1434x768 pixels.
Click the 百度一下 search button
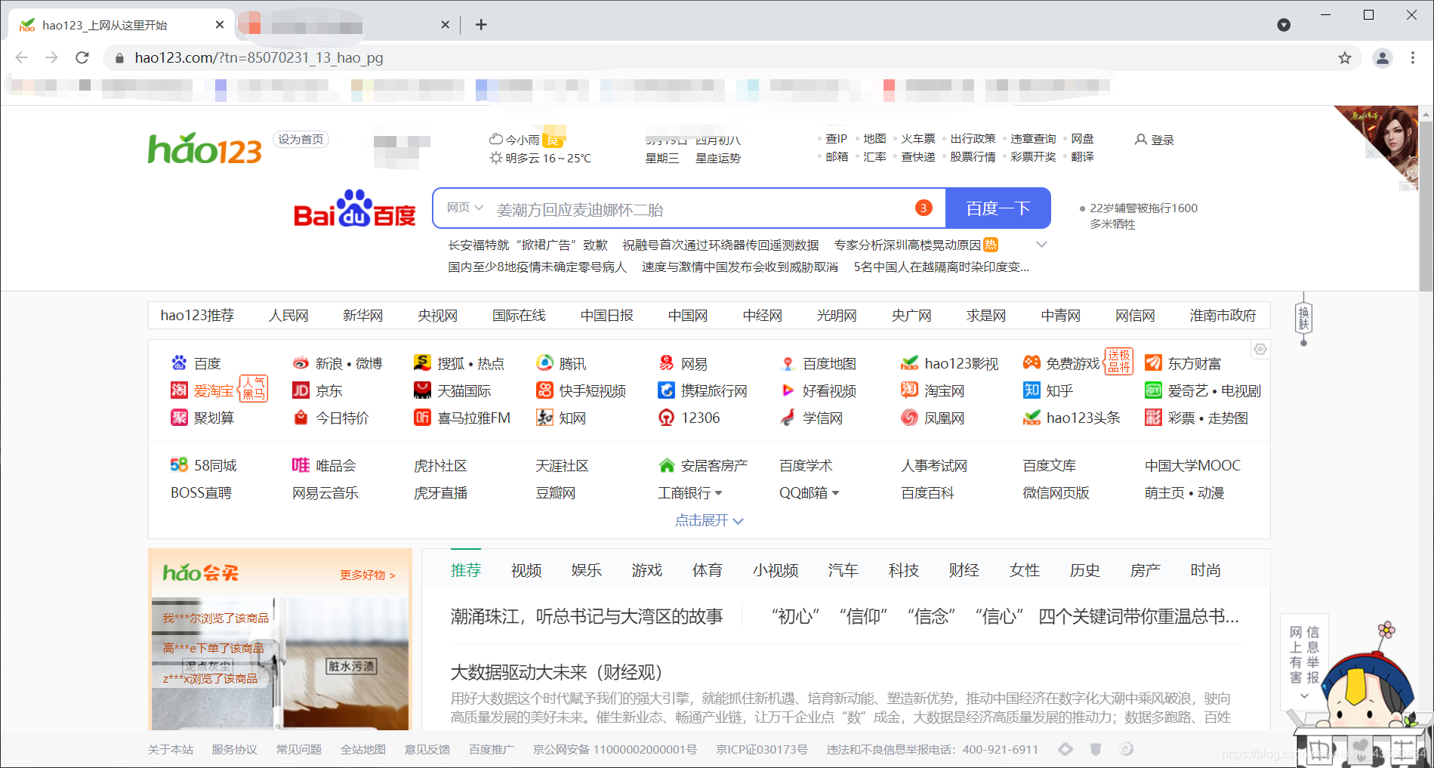[998, 208]
